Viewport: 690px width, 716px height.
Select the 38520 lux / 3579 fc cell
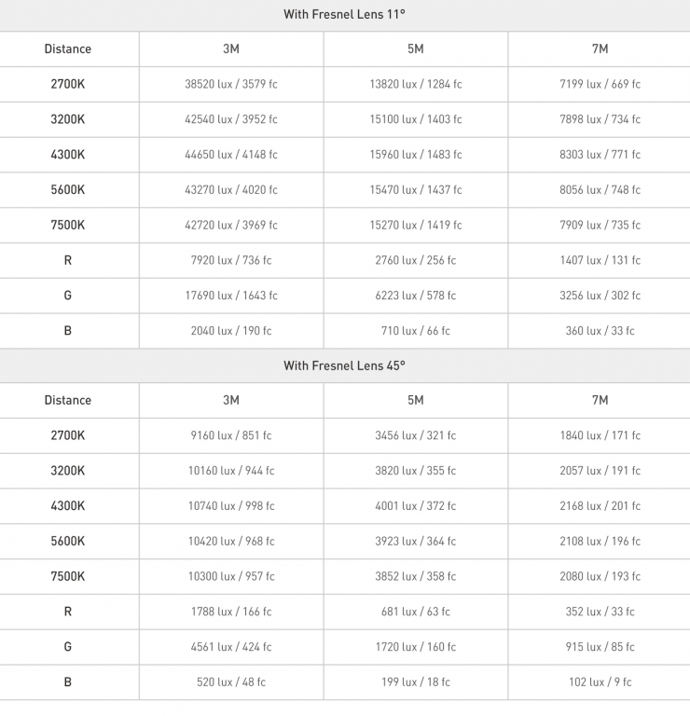[231, 84]
